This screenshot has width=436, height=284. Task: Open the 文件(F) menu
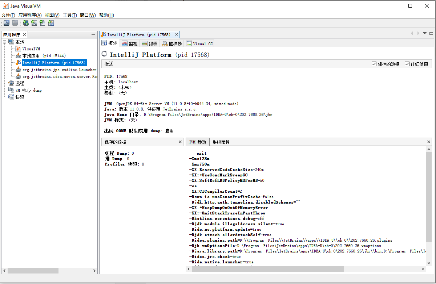coord(8,15)
